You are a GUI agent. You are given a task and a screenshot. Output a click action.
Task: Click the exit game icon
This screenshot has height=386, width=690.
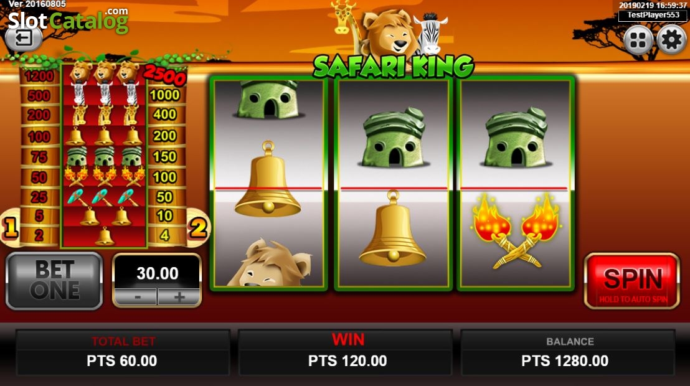24,39
